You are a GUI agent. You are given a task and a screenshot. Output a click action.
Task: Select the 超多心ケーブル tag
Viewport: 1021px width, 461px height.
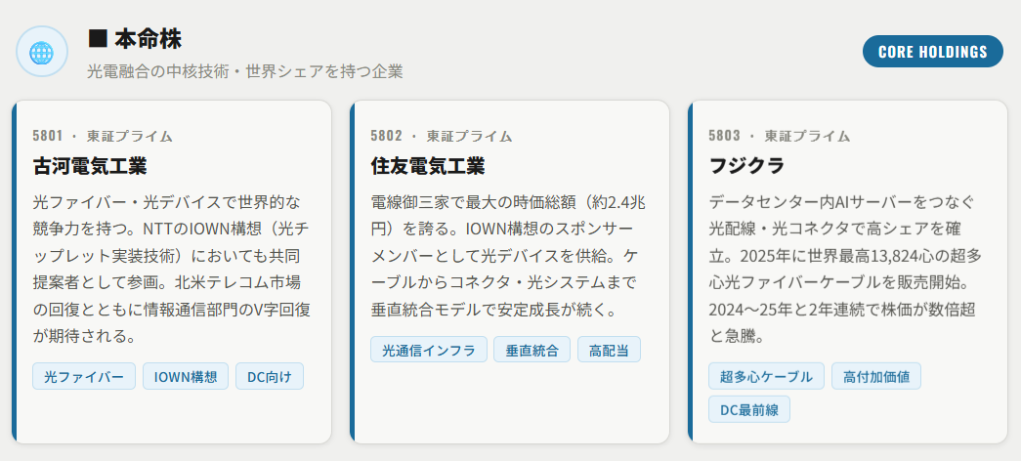(x=766, y=376)
